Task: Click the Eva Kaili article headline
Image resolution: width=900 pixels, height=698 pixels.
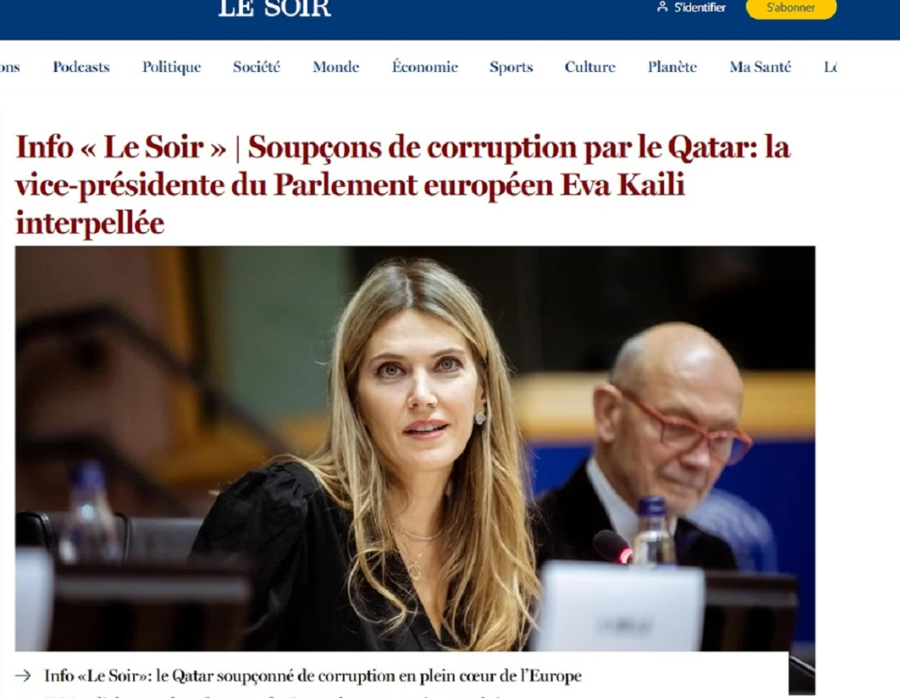Action: [402, 184]
